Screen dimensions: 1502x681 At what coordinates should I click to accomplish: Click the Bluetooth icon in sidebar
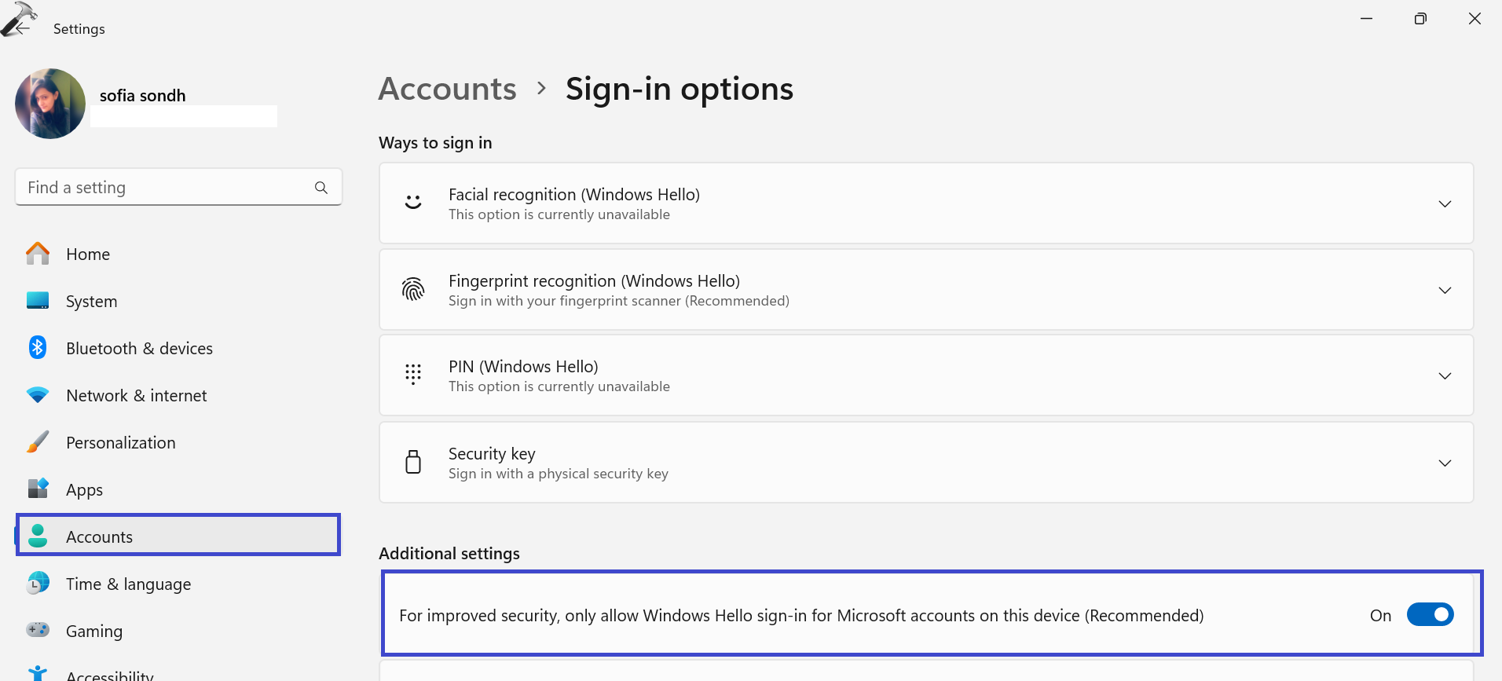point(38,347)
